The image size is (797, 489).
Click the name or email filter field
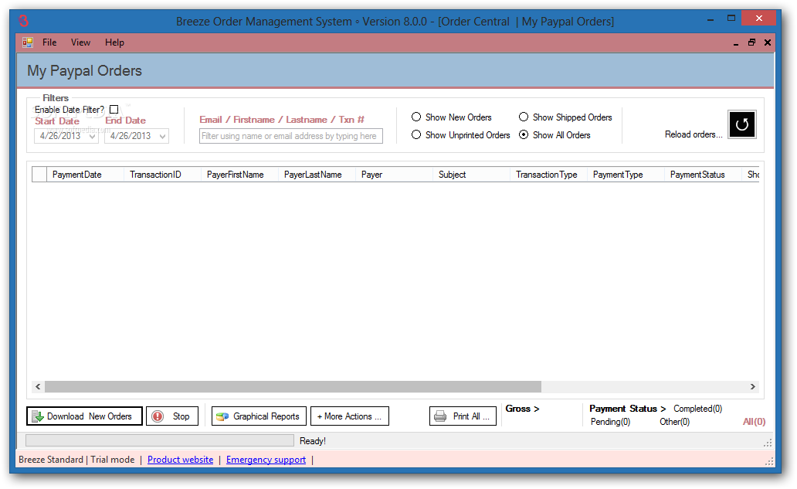[x=290, y=136]
